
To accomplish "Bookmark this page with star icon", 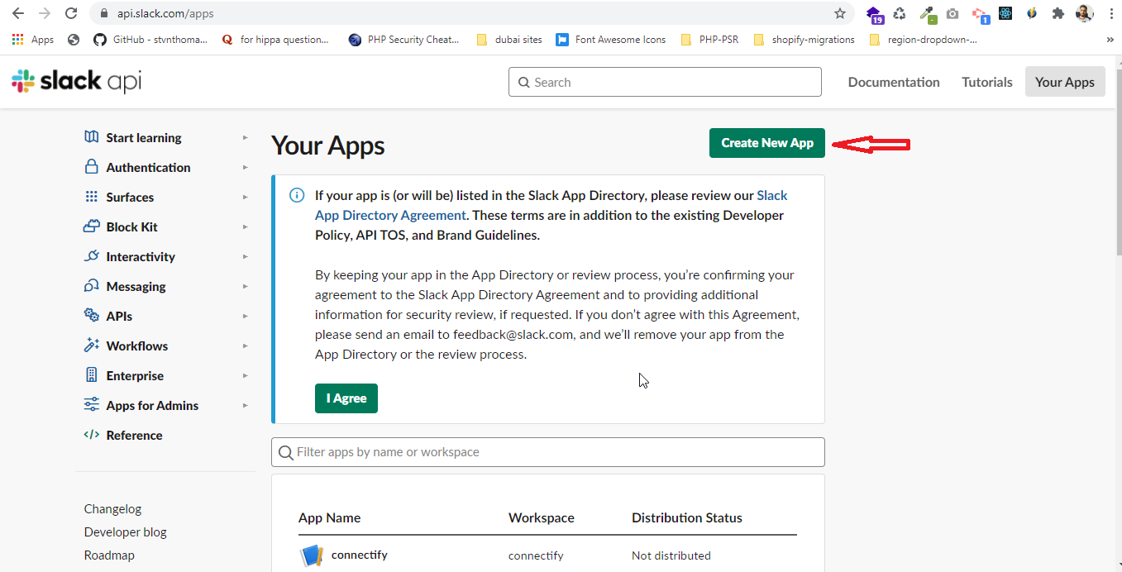I will [x=840, y=13].
